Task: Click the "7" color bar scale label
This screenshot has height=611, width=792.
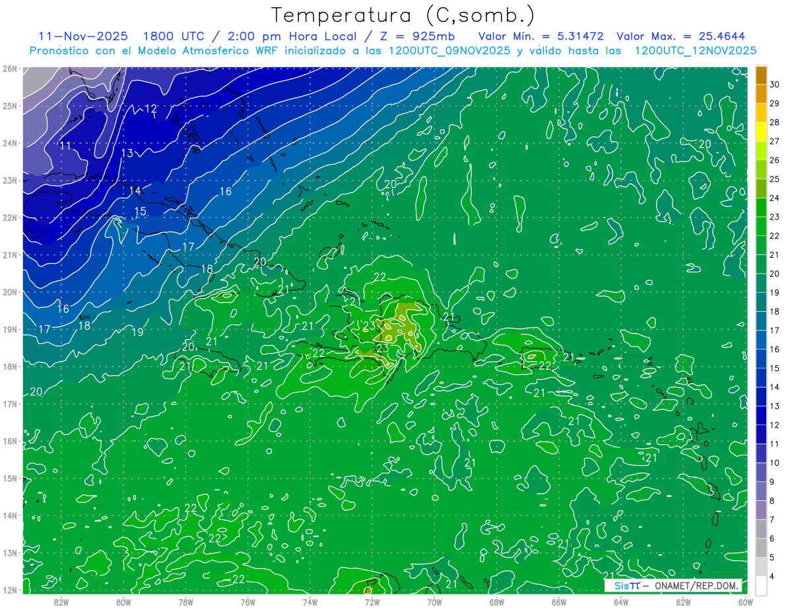Action: [772, 519]
